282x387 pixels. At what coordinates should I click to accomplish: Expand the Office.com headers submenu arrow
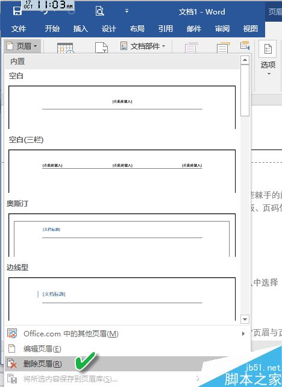click(x=243, y=334)
